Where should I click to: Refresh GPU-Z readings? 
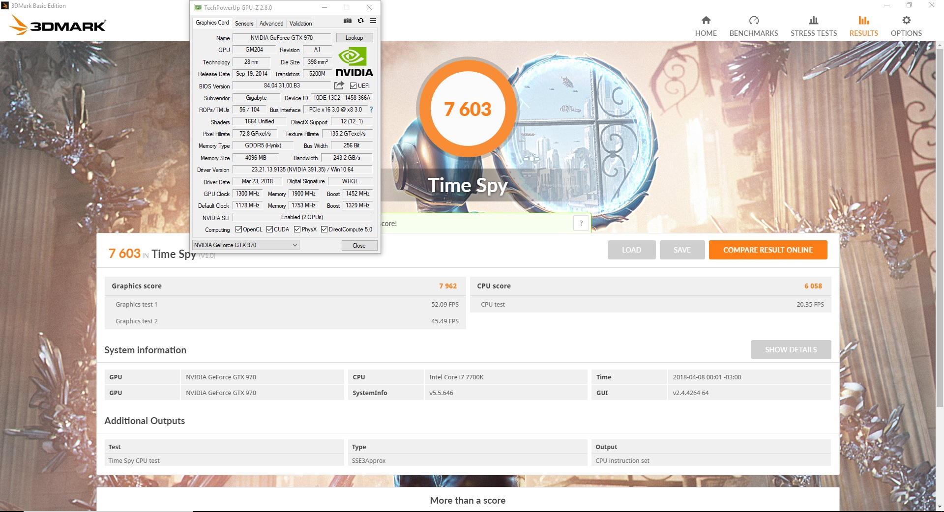pyautogui.click(x=360, y=21)
